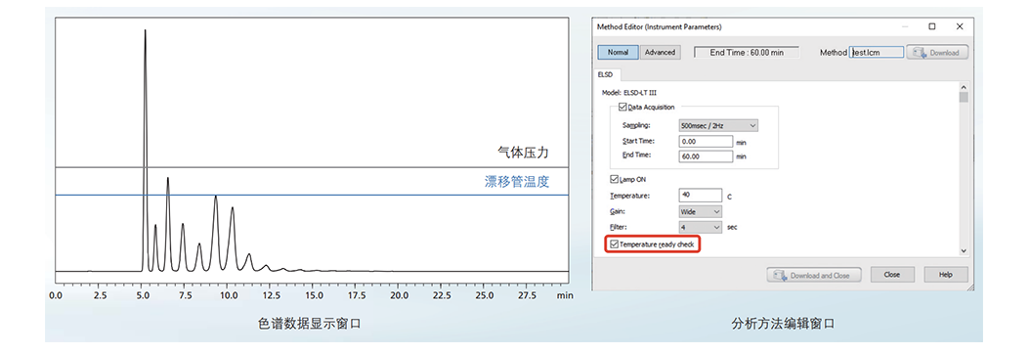Select the ELSD tab

(605, 75)
